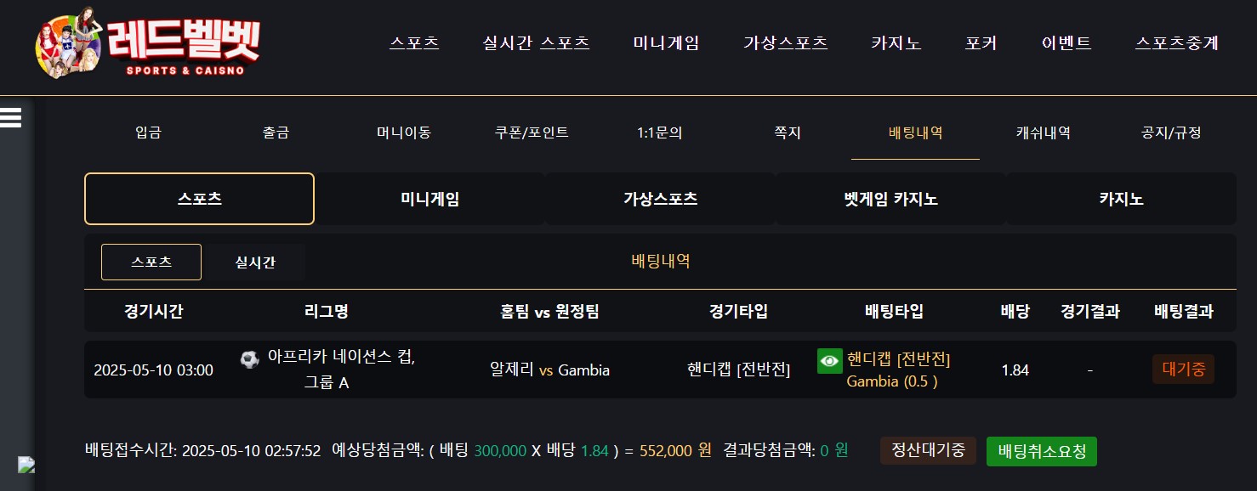Screen dimensions: 1257x491
Task: Select the 입금 deposit tab
Action: pyautogui.click(x=148, y=133)
